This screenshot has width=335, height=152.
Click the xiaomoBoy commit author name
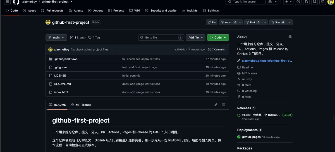tap(62, 49)
